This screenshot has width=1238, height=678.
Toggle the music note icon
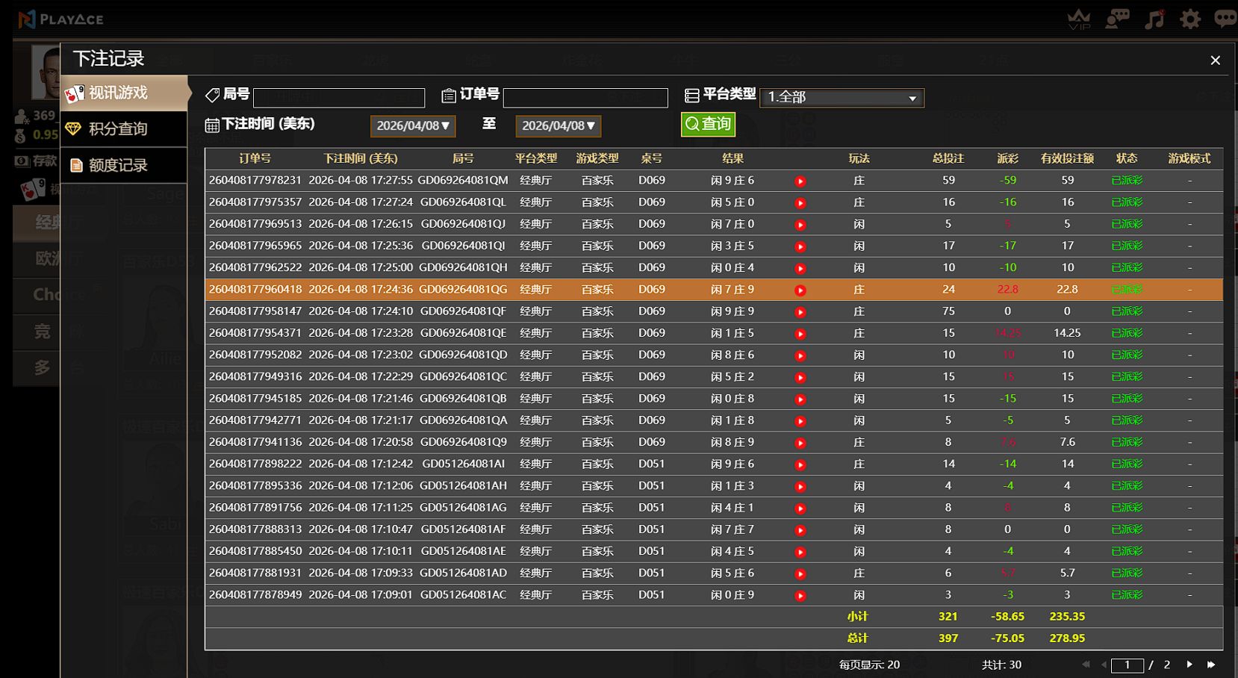point(1154,19)
